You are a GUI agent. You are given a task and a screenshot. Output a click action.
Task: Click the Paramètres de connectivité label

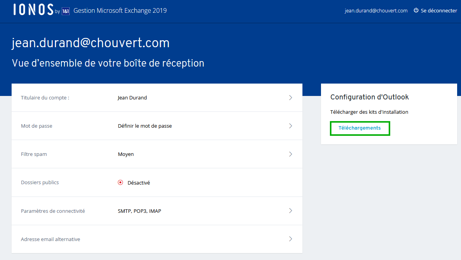(53, 211)
